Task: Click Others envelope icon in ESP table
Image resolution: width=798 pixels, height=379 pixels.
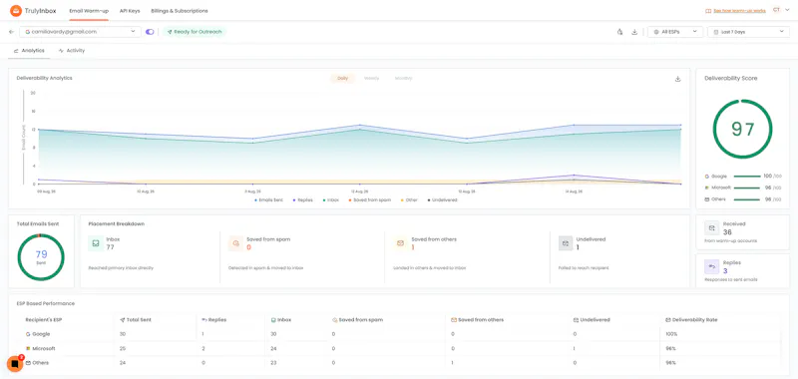Action: [x=28, y=363]
